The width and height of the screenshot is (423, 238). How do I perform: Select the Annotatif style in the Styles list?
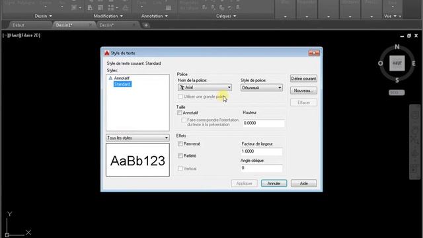122,78
